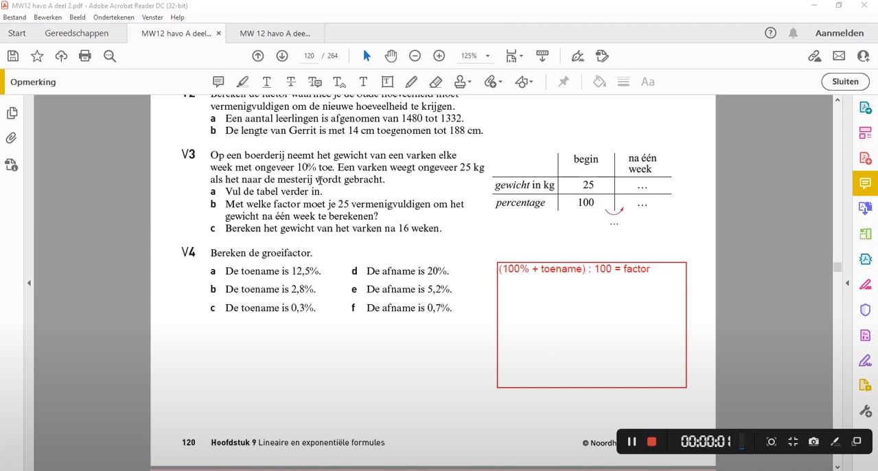Add a sticky note comment

[x=218, y=82]
